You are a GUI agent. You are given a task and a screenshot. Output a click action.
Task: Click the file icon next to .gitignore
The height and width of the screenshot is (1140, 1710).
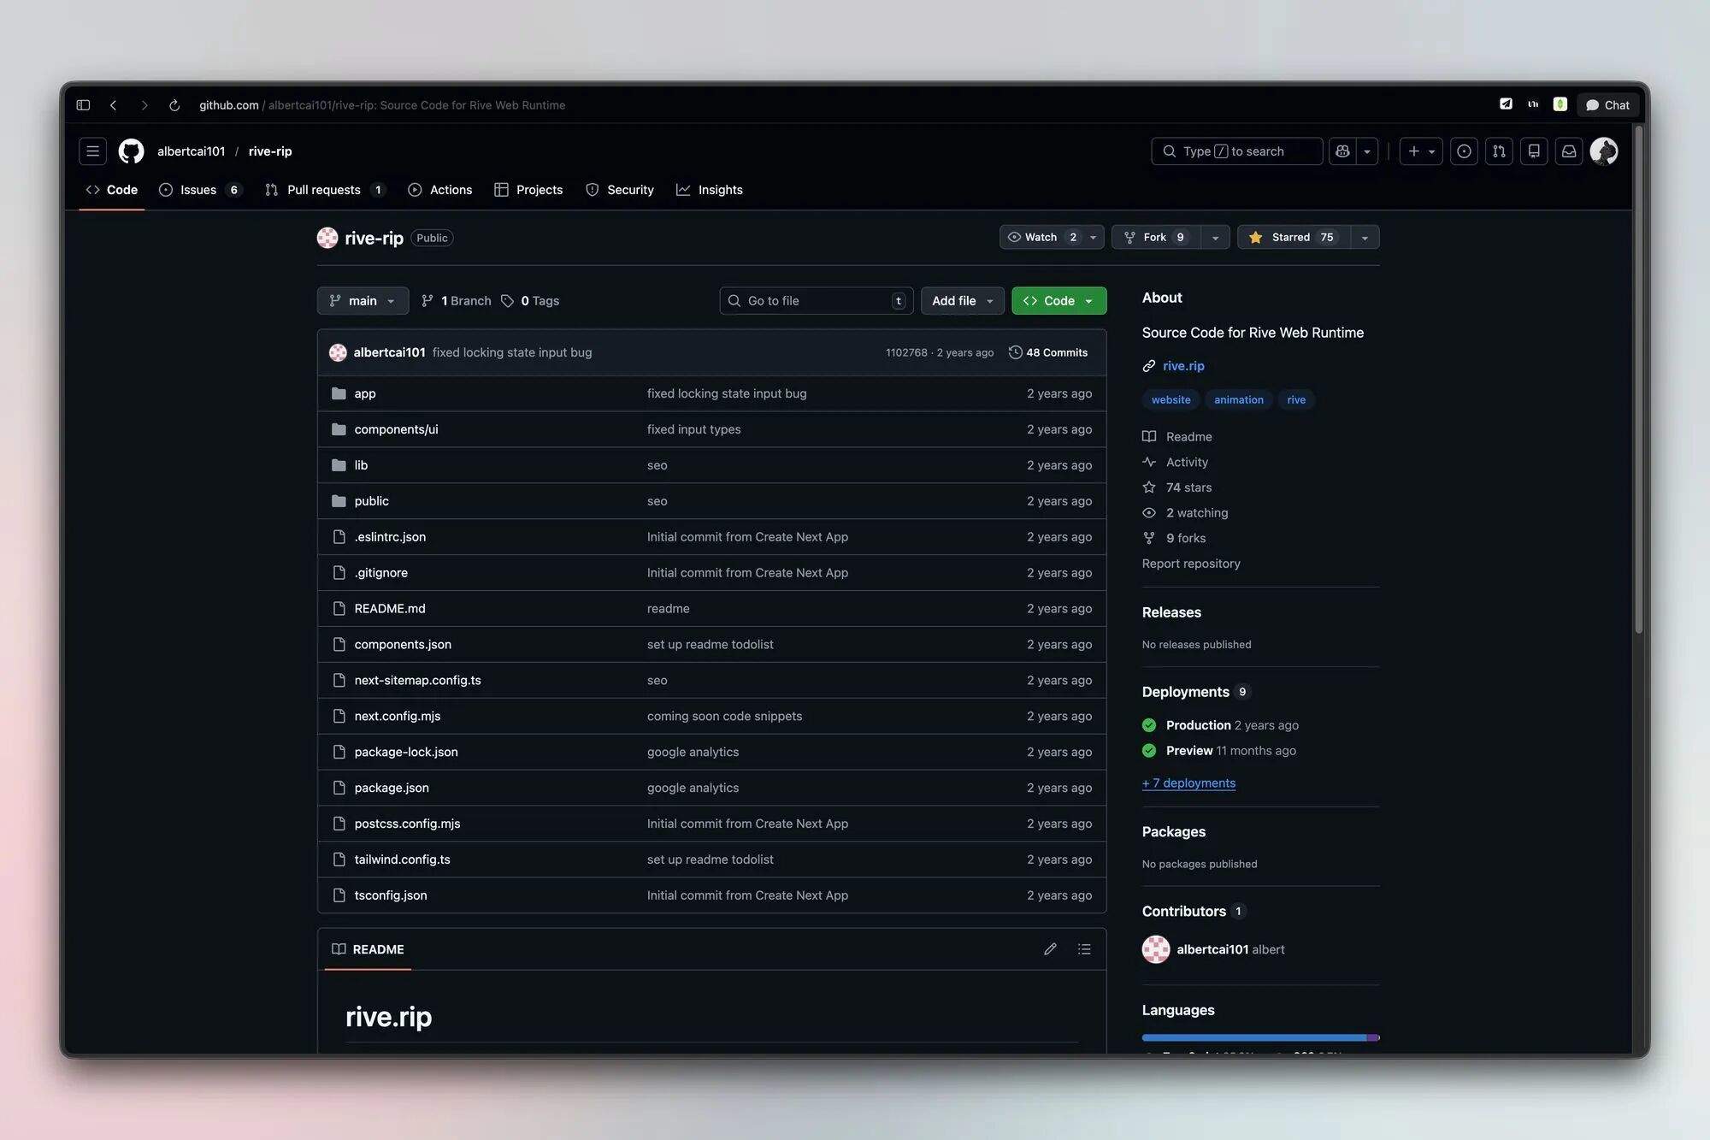339,573
